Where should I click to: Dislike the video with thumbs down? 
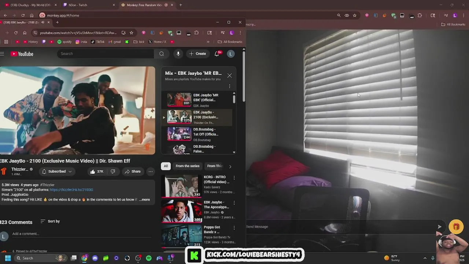113,172
